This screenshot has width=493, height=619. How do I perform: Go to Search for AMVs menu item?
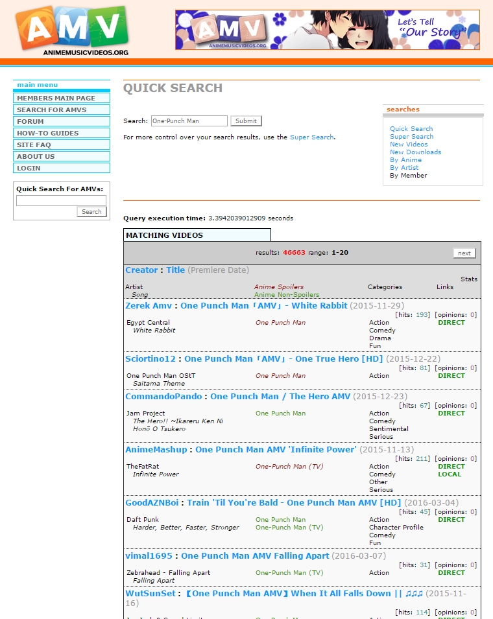[62, 110]
